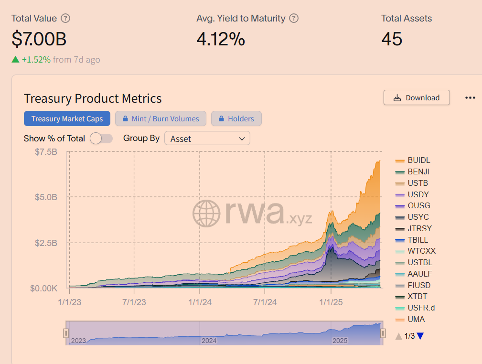The height and width of the screenshot is (364, 482).
Task: Click the Avg. Yield to Maturity info icon
Action: pos(294,19)
